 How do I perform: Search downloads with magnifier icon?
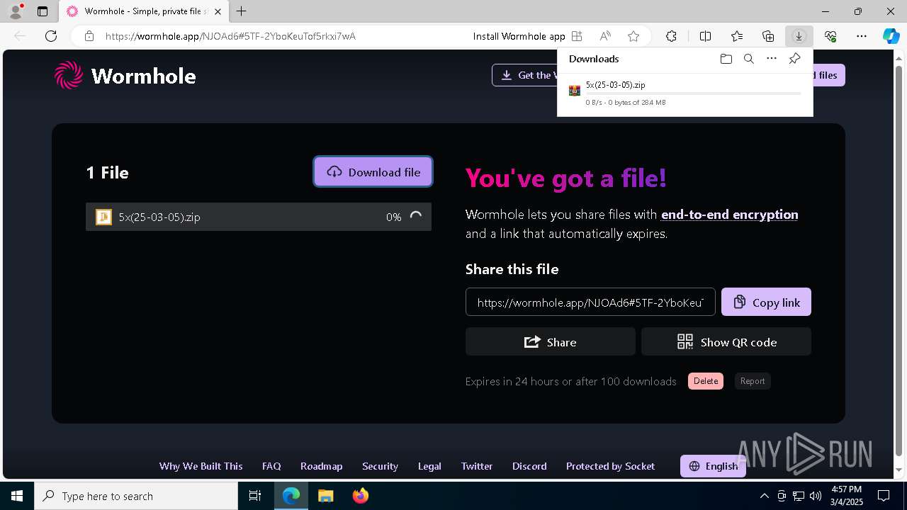pos(749,59)
